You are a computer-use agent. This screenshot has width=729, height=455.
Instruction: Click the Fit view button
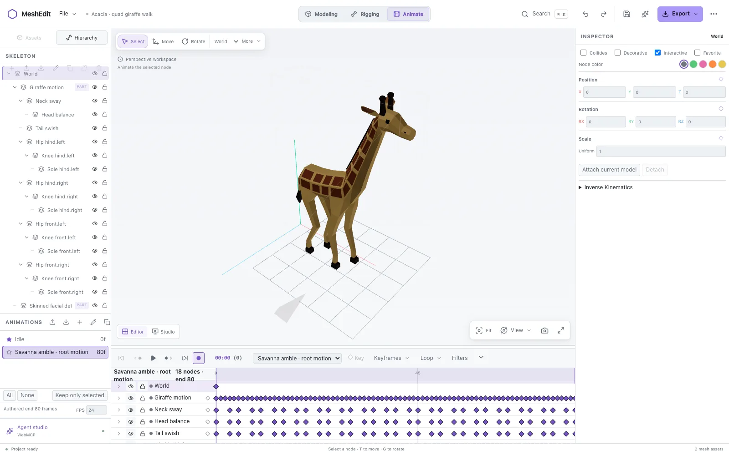tap(483, 331)
